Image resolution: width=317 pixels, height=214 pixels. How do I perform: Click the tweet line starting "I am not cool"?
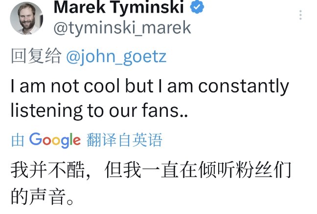[x=150, y=86]
